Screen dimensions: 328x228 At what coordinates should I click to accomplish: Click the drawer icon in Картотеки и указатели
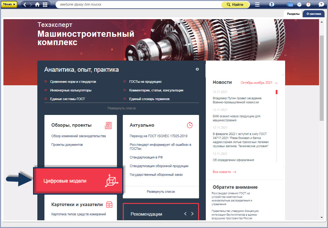click(110, 204)
